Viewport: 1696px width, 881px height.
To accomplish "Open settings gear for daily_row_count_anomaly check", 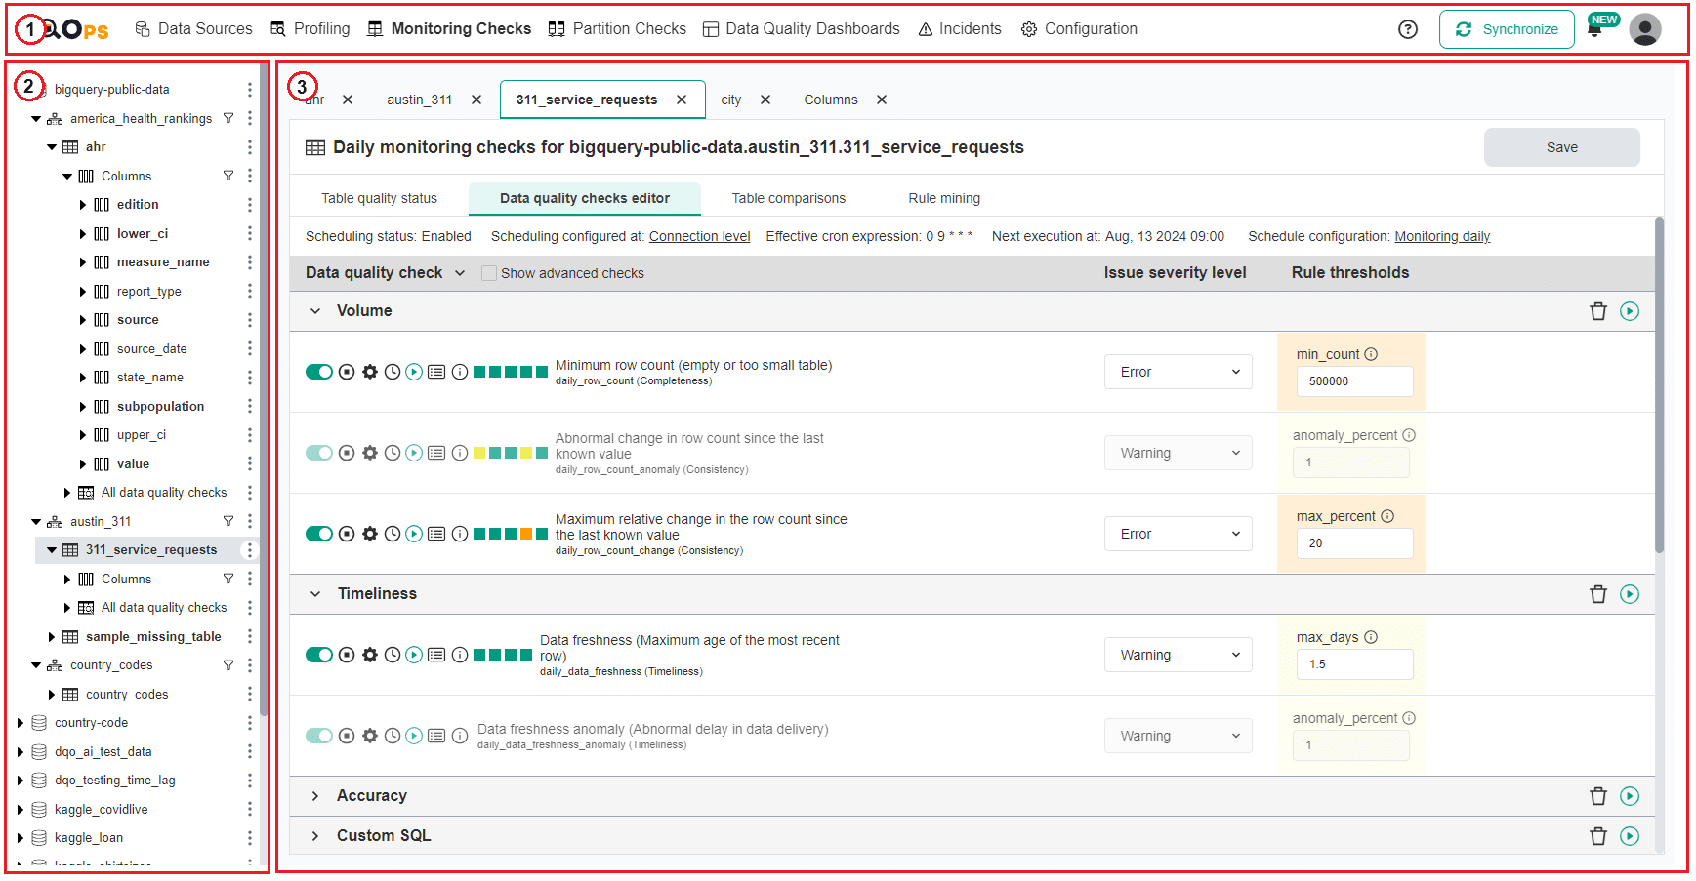I will [x=369, y=453].
